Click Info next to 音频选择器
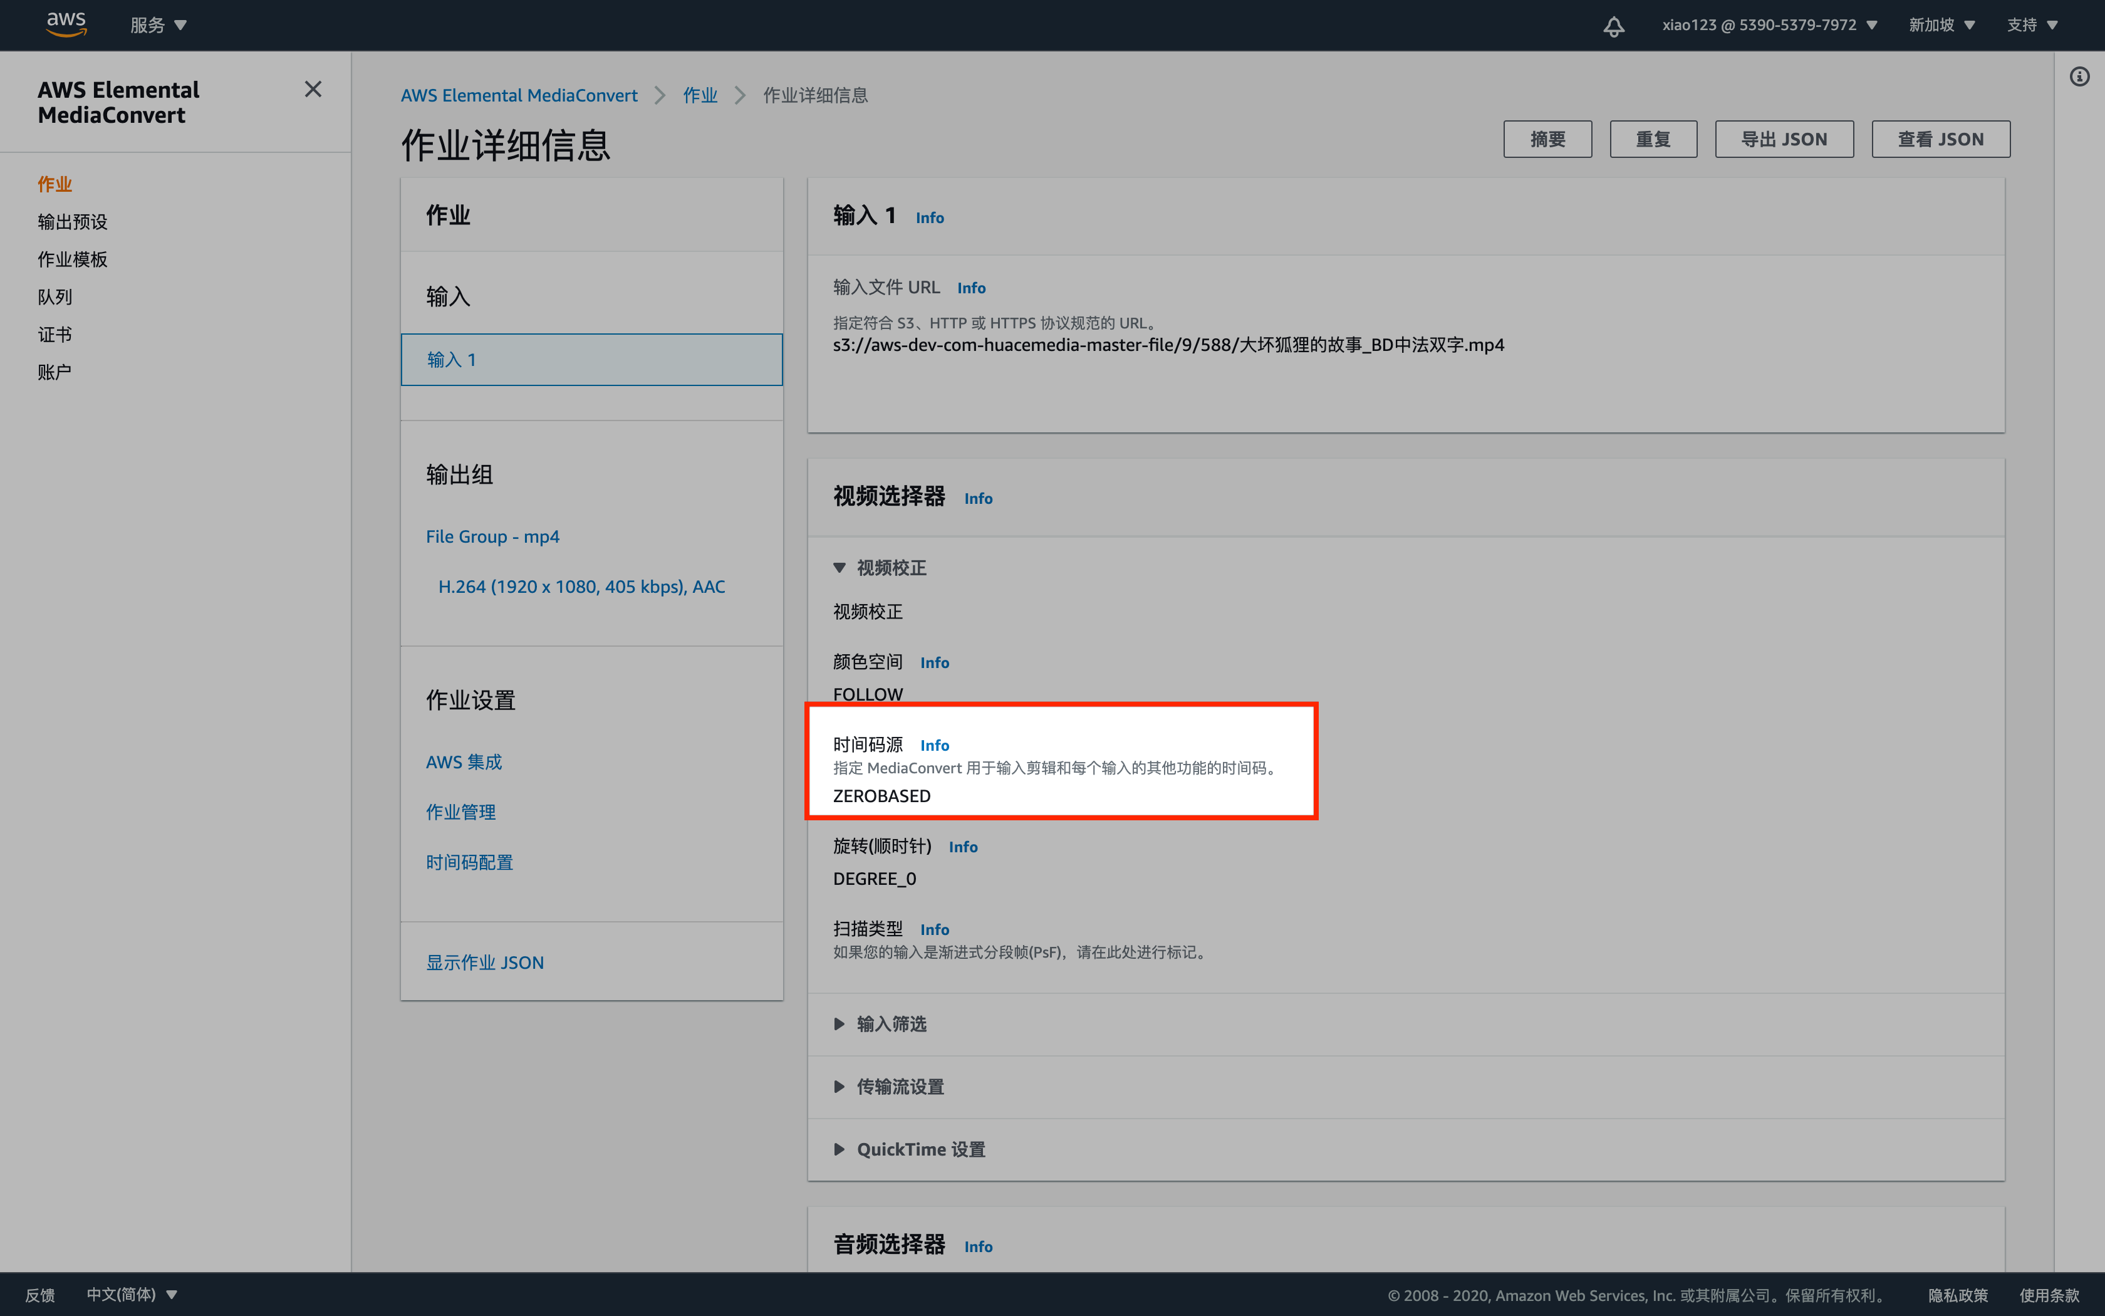Screen dimensions: 2105x1316 point(978,1246)
